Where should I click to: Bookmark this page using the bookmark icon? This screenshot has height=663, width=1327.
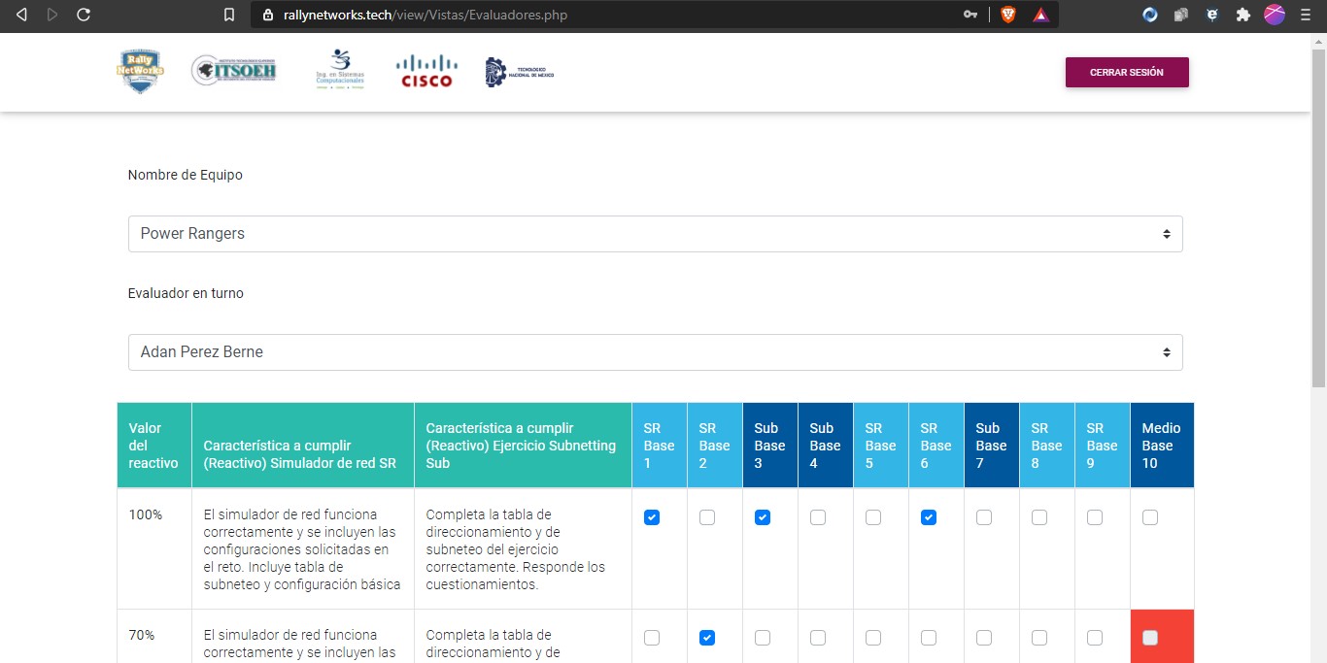pyautogui.click(x=229, y=15)
